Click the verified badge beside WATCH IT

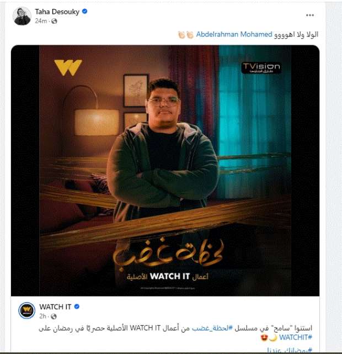click(x=77, y=307)
